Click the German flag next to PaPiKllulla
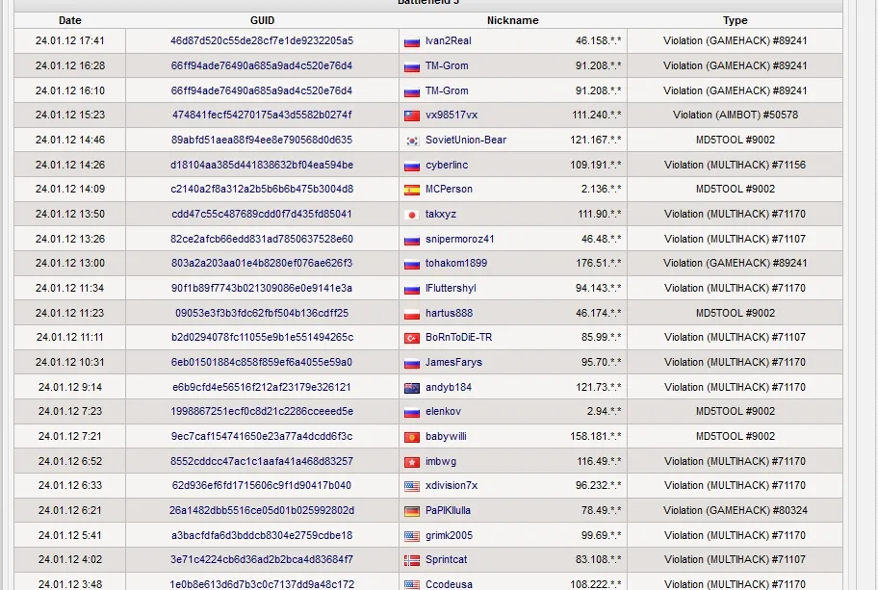This screenshot has width=878, height=590. point(412,511)
